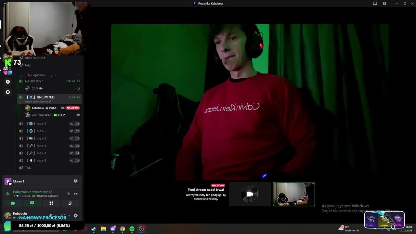Expand audio output options chevron beside gear
The height and width of the screenshot is (234, 416).
(x=68, y=215)
